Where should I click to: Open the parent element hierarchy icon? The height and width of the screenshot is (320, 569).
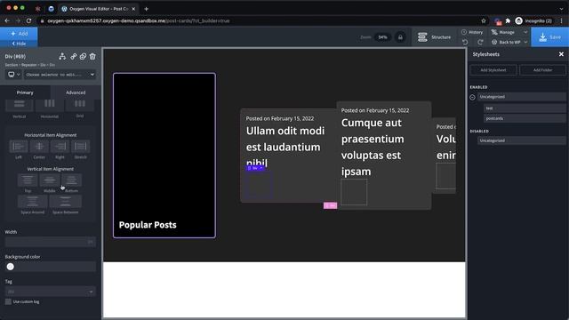coord(62,56)
